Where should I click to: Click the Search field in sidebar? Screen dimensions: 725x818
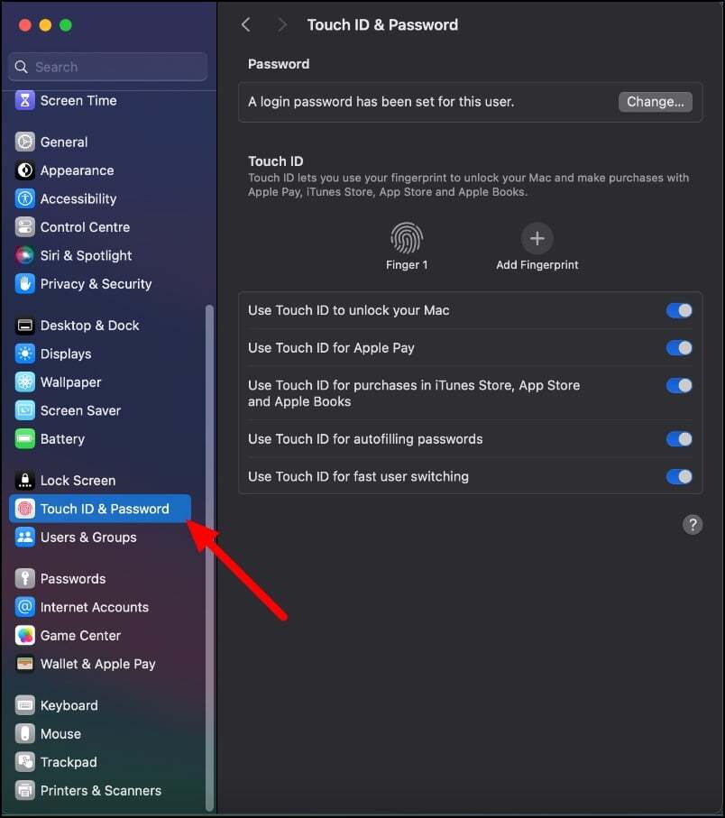[108, 67]
